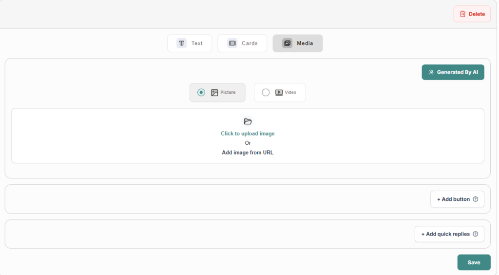
Task: Select the Video radio button
Action: tap(266, 93)
